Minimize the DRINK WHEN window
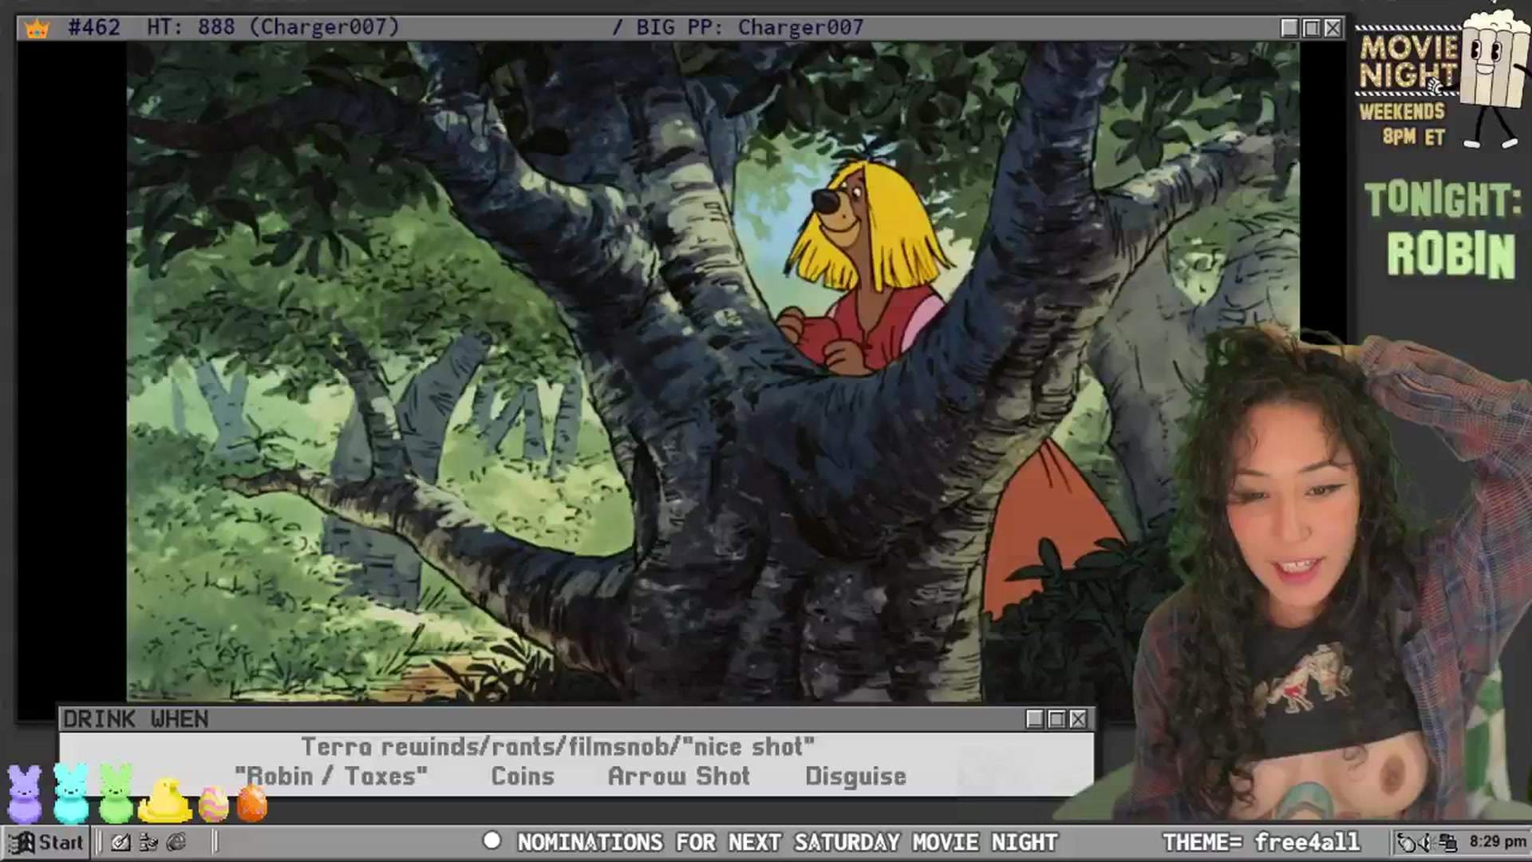The width and height of the screenshot is (1532, 862). (x=1035, y=719)
